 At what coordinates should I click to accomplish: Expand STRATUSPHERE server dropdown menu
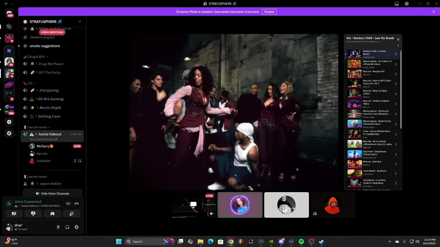tap(80, 21)
